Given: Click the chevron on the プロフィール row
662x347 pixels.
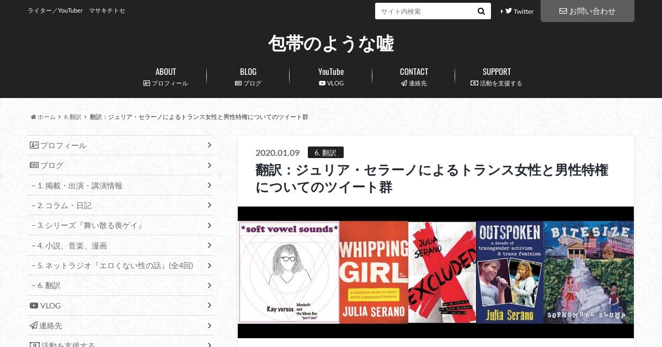Looking at the screenshot, I should pos(210,145).
